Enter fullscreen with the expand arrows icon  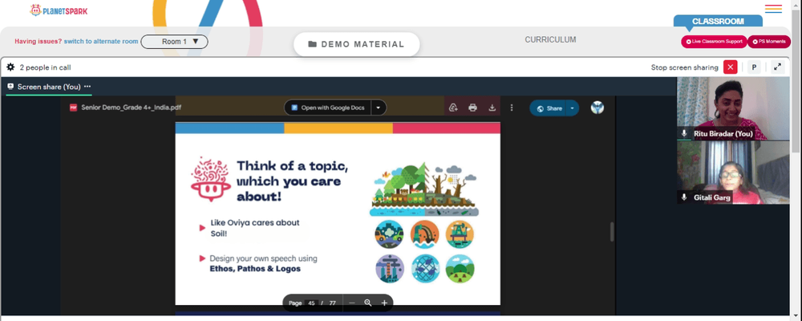pyautogui.click(x=777, y=67)
